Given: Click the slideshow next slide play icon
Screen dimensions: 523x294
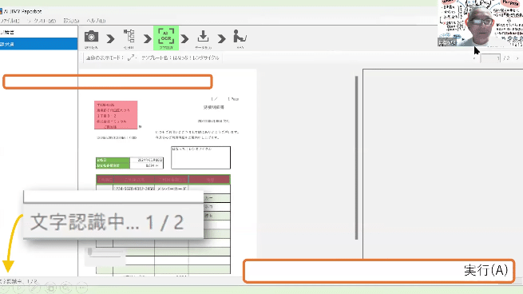Looking at the screenshot, I should coord(18,288).
